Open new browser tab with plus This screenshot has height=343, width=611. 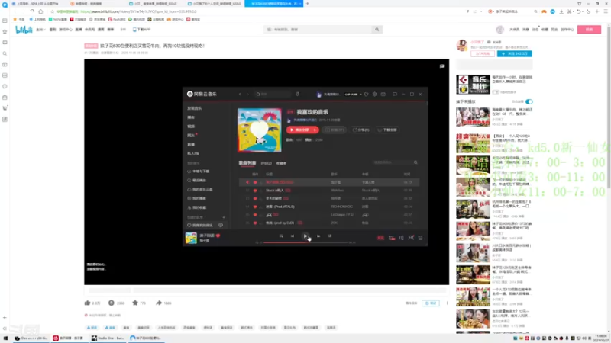click(x=308, y=4)
